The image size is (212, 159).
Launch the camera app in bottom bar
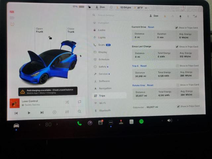click(90, 123)
